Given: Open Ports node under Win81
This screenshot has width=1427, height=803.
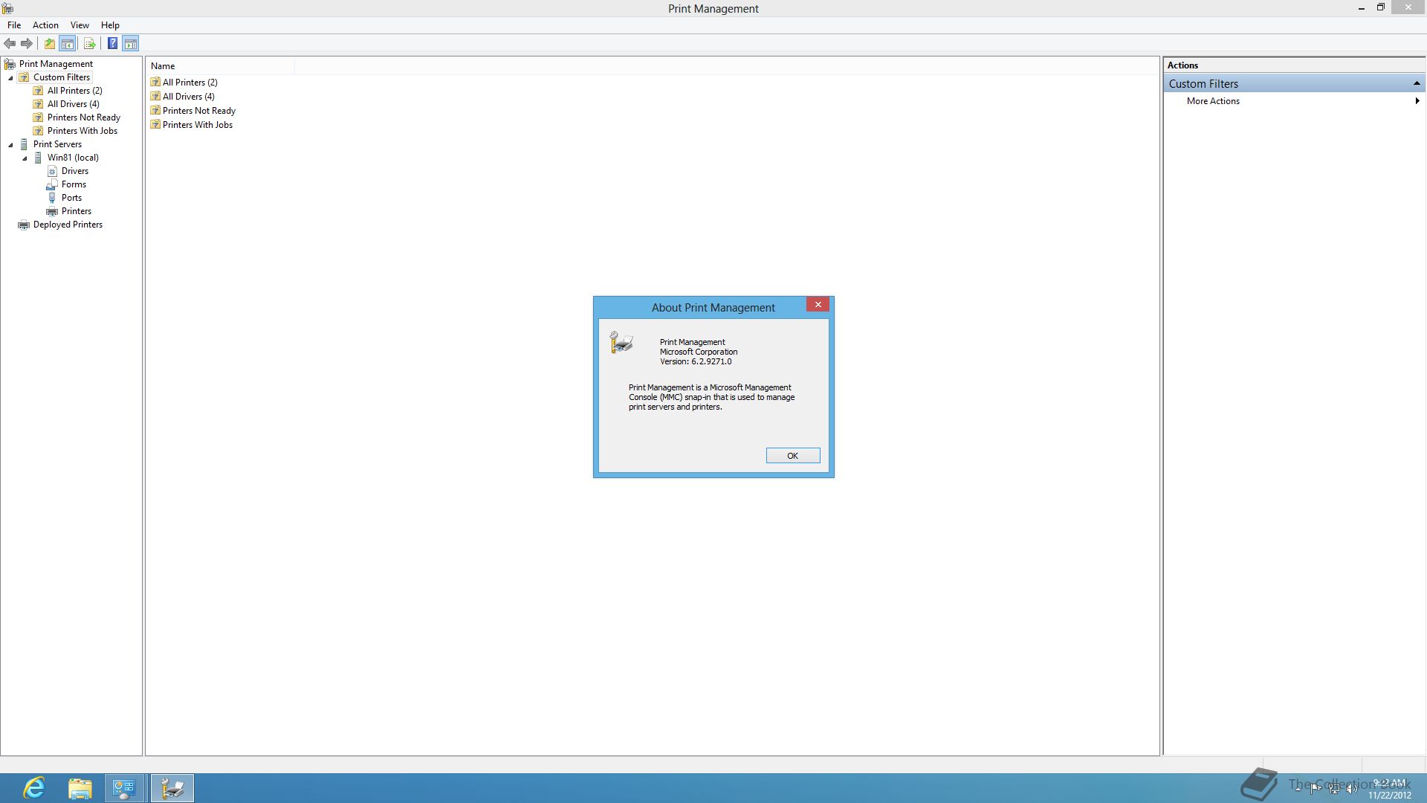Looking at the screenshot, I should pyautogui.click(x=71, y=198).
